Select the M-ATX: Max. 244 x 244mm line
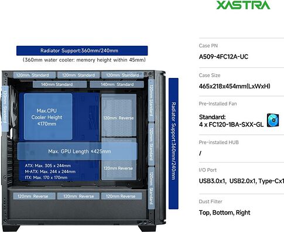284x232 pixels. pos(50,172)
